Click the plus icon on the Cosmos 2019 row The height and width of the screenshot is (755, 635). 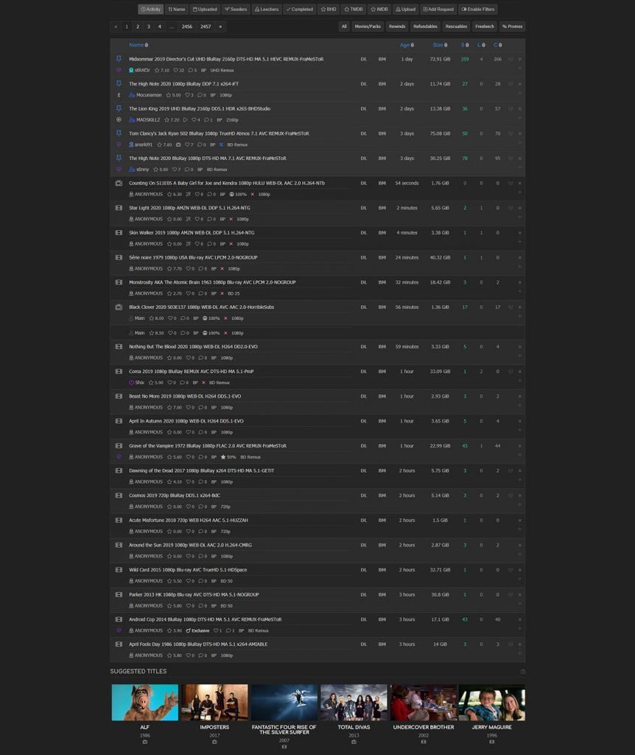coord(519,504)
